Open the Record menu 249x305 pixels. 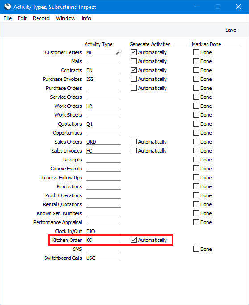[x=41, y=18]
